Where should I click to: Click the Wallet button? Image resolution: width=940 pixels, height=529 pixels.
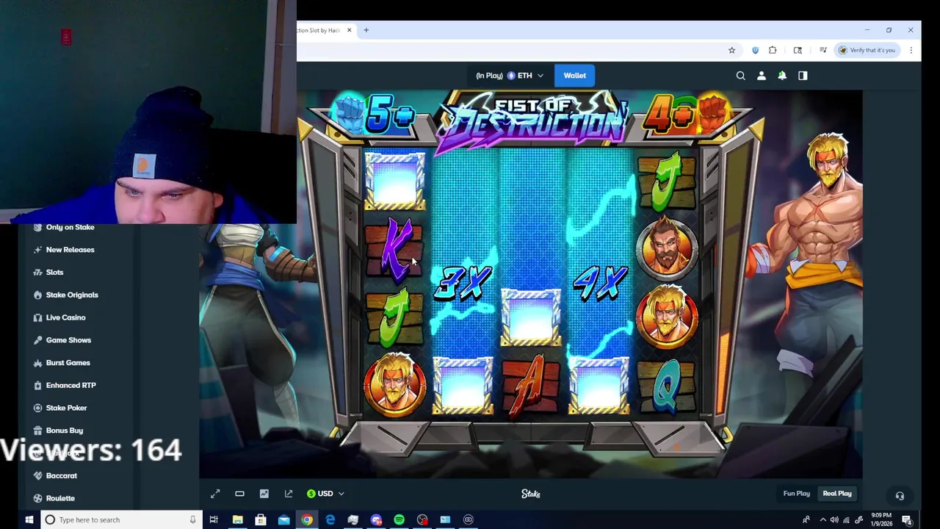pyautogui.click(x=574, y=76)
